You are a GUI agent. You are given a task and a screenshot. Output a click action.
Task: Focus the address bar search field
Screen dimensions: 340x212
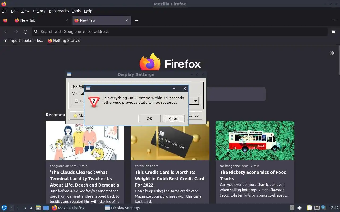click(180, 32)
